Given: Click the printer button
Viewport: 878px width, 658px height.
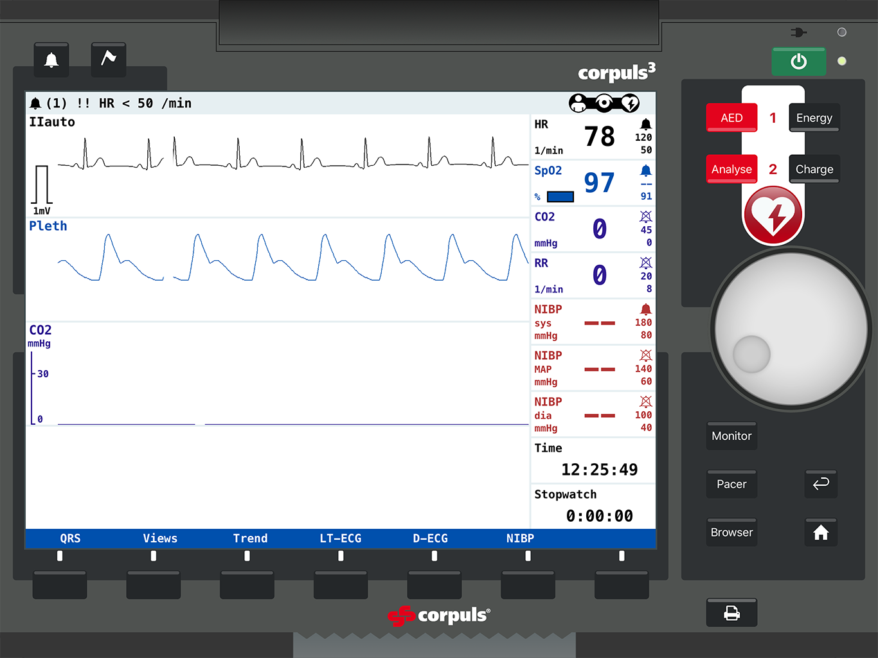Looking at the screenshot, I should [x=731, y=613].
